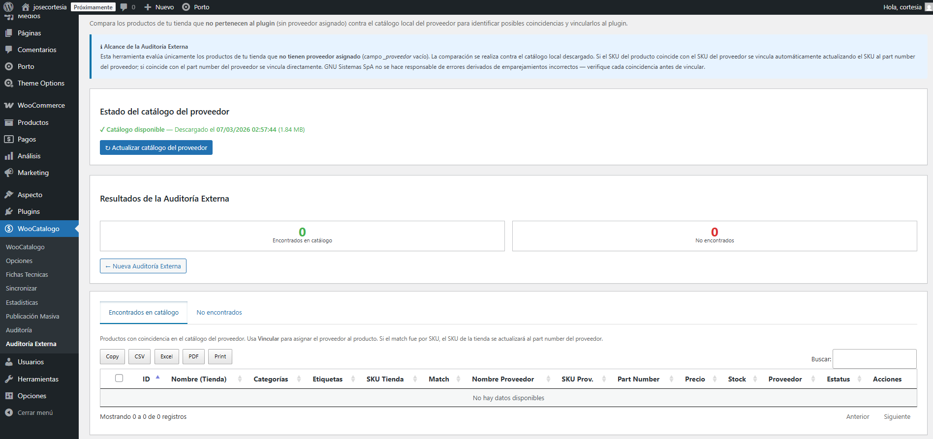
Task: Open Análisis in the sidebar
Action: (29, 156)
